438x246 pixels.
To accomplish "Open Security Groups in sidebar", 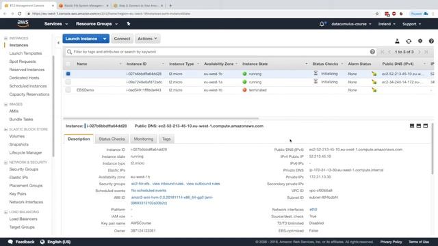I will click(24, 169).
